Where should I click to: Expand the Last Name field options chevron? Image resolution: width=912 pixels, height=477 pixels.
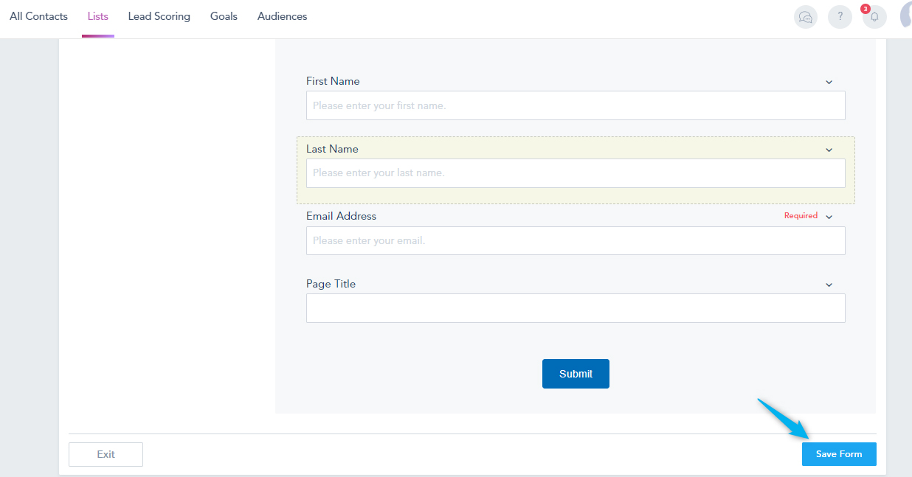pos(829,150)
